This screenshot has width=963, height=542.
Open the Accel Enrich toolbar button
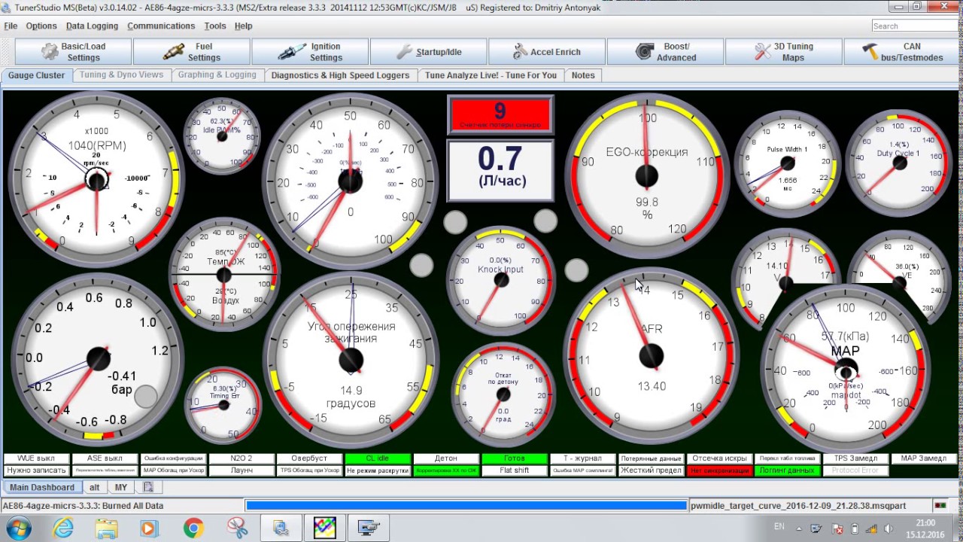pos(547,52)
